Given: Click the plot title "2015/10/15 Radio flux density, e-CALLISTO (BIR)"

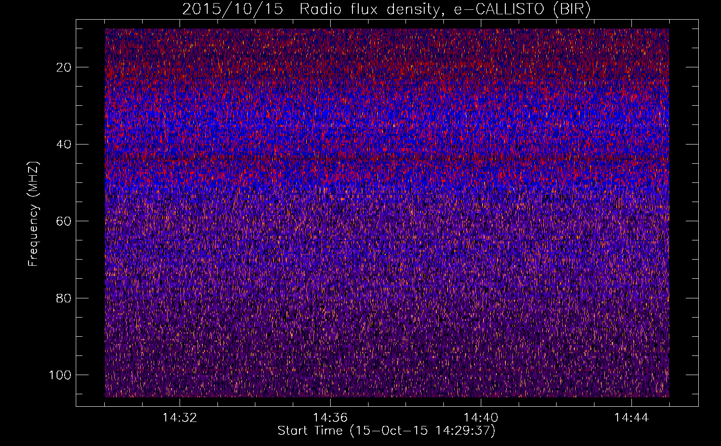Looking at the screenshot, I should 386,9.
